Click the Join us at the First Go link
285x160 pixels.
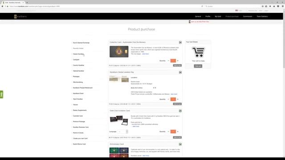click(200, 22)
